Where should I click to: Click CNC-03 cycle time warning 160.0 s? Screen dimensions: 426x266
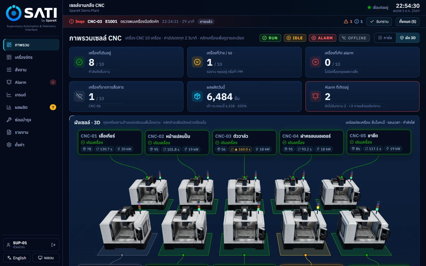tap(240, 149)
